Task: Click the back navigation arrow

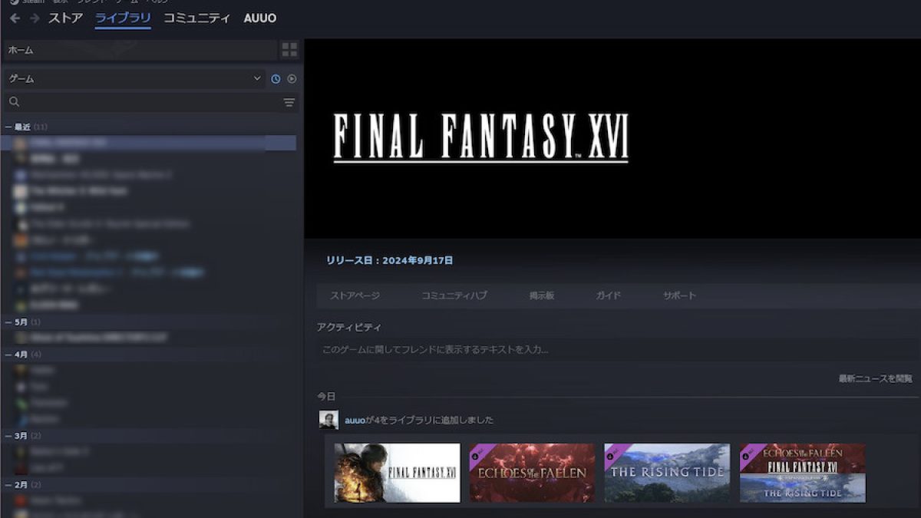Action: [15, 18]
